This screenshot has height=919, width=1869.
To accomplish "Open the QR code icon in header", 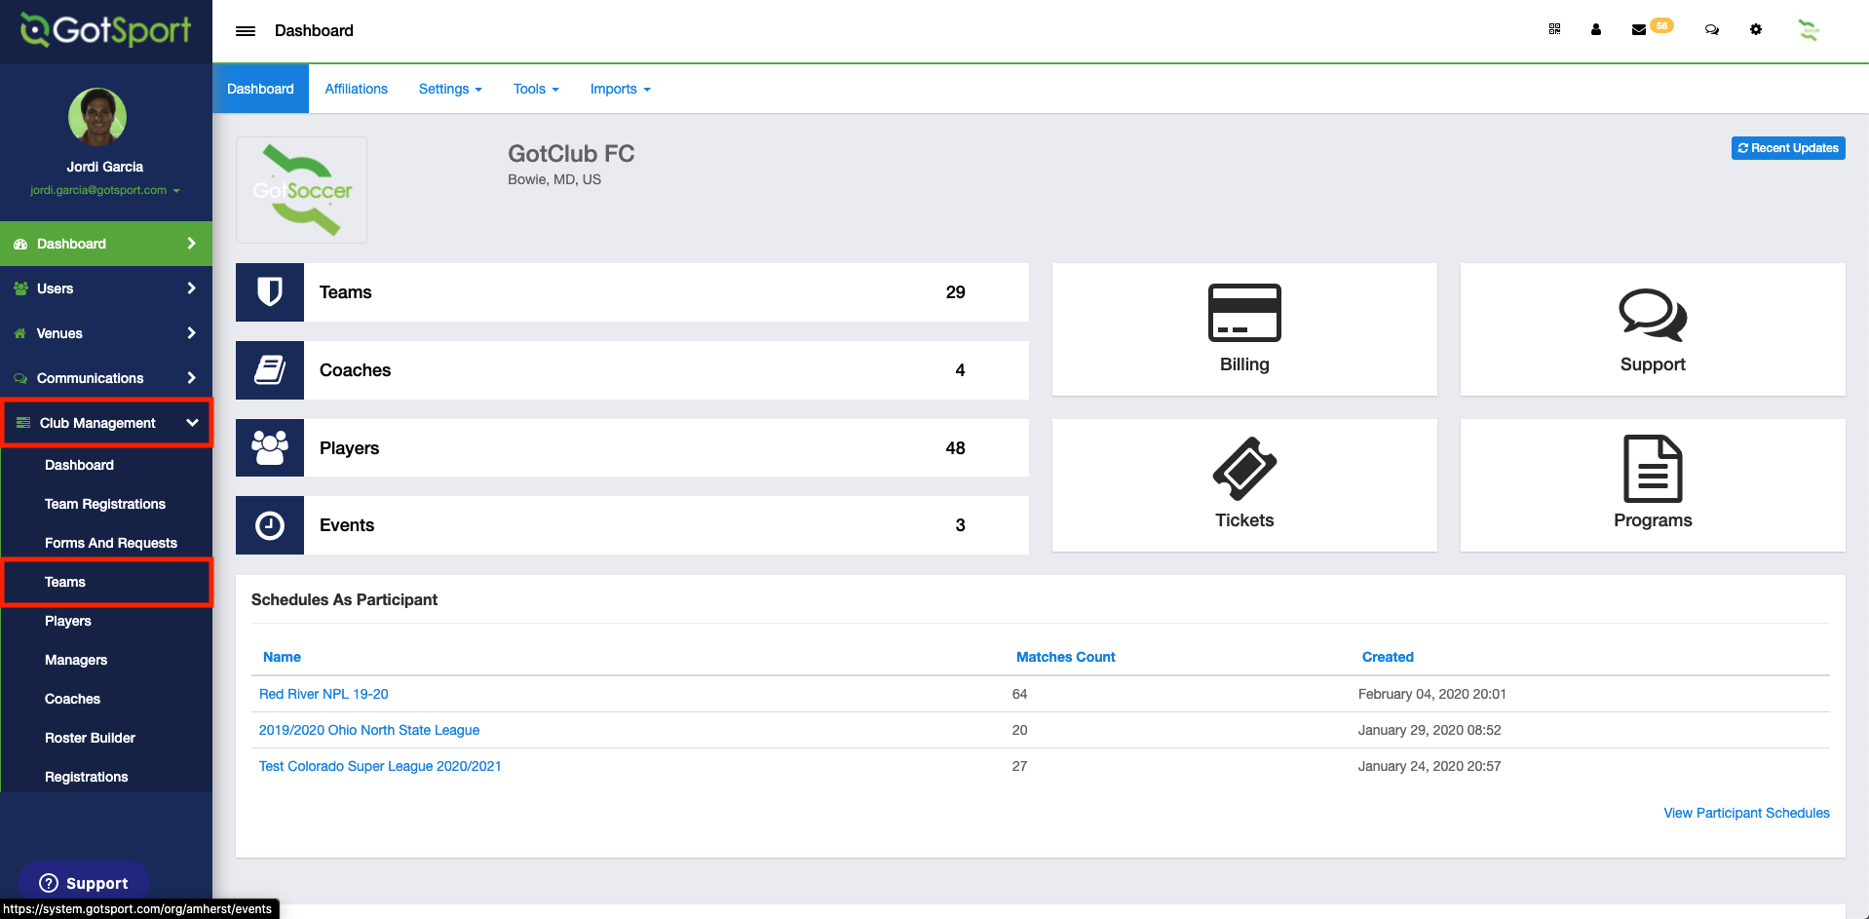I will pyautogui.click(x=1554, y=29).
